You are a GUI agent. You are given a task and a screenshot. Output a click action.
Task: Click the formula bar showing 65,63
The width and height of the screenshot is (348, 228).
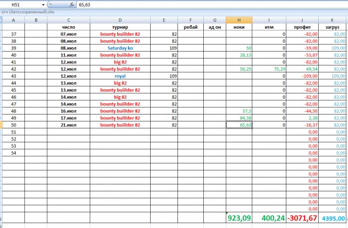pyautogui.click(x=212, y=4)
